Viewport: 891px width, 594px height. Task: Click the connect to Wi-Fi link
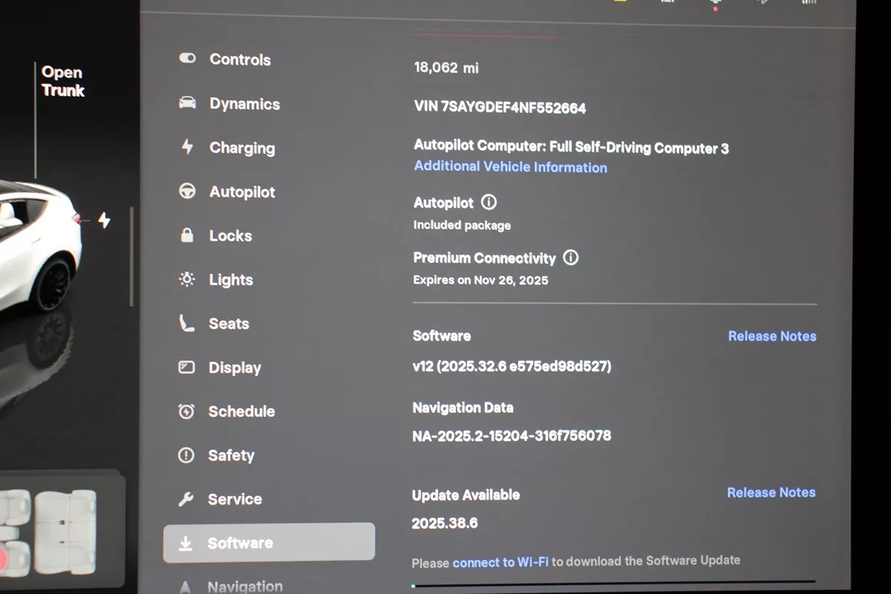pyautogui.click(x=500, y=562)
